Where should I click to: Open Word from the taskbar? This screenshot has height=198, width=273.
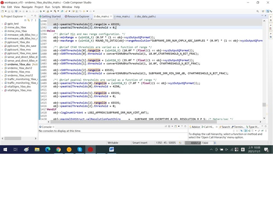click(x=111, y=149)
